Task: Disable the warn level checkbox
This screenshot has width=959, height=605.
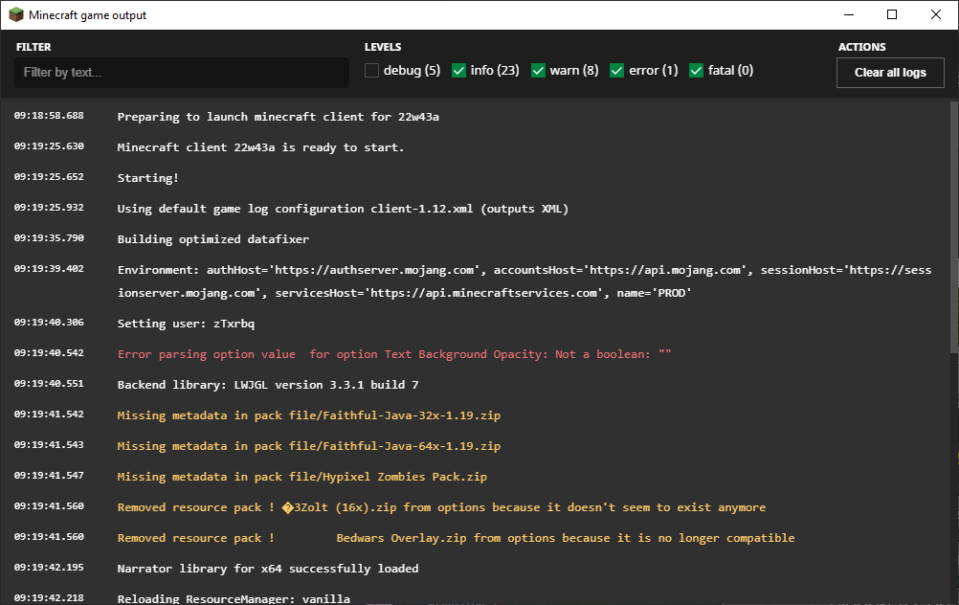Action: click(x=539, y=70)
